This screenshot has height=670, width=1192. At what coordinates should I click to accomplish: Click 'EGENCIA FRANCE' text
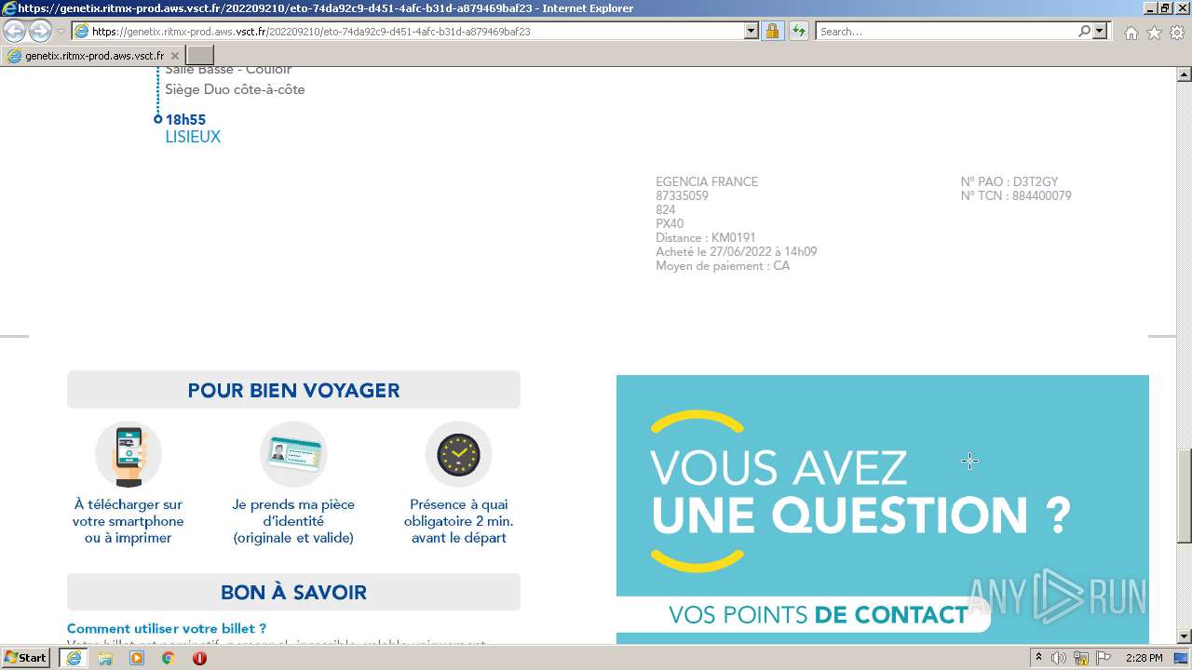click(707, 181)
